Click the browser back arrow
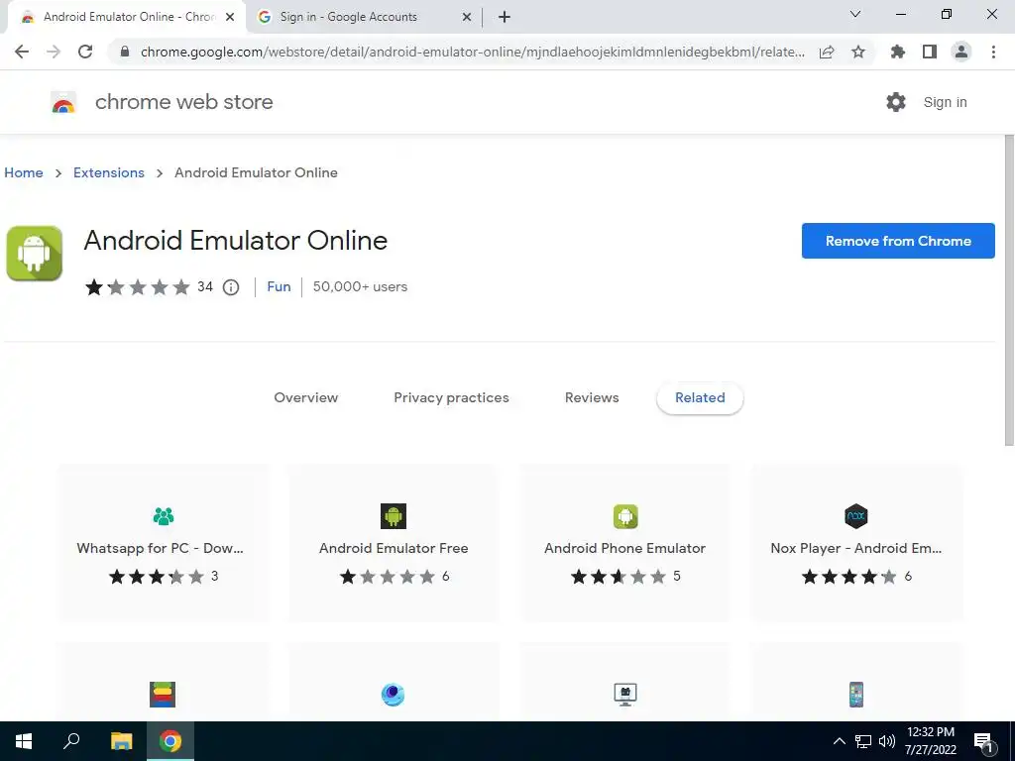 (x=22, y=52)
